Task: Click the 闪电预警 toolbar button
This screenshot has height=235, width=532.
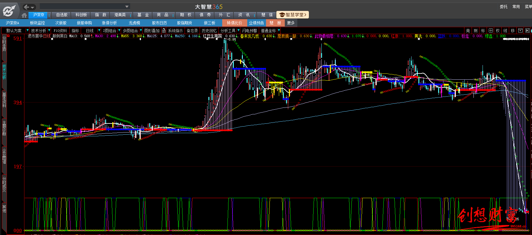Action: [249, 31]
